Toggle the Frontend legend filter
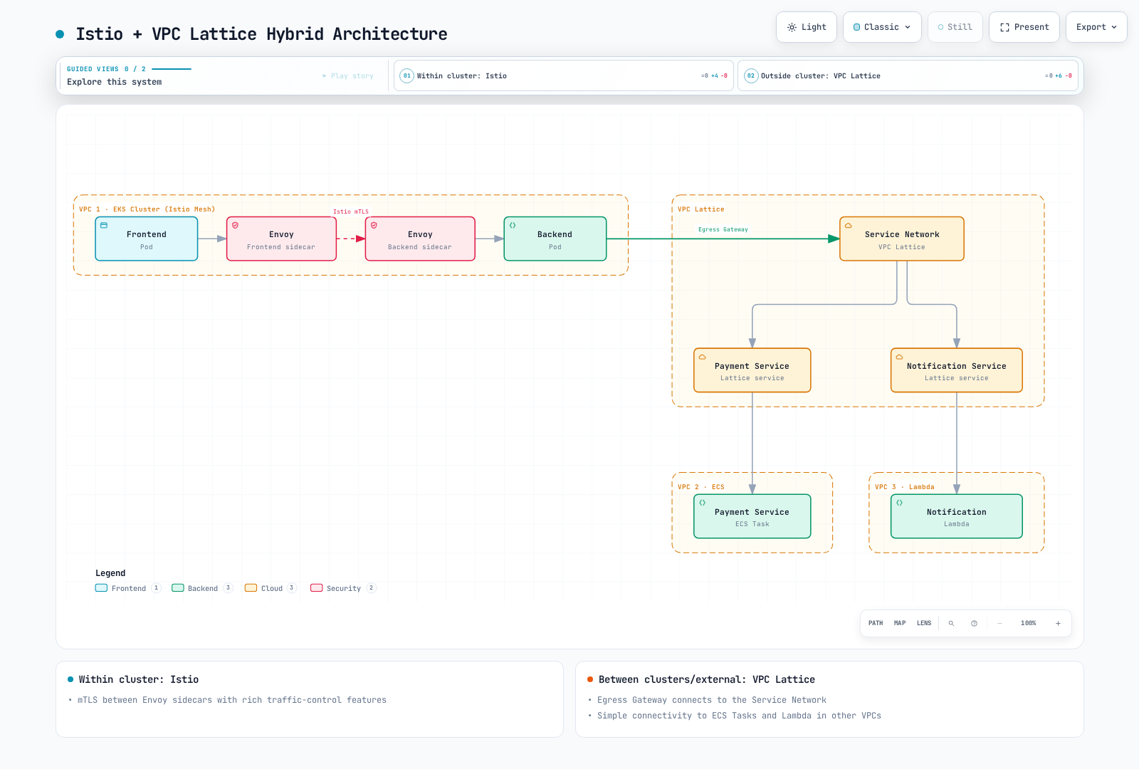The height and width of the screenshot is (769, 1139). [128, 588]
